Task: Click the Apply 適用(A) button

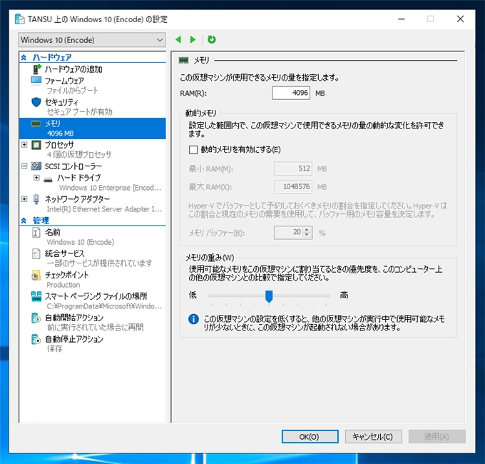Action: click(436, 436)
